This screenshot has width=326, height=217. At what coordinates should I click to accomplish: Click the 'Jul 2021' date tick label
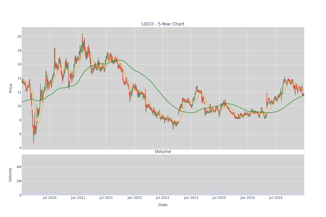click(x=106, y=198)
